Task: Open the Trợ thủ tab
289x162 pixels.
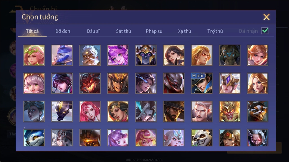Action: (215, 31)
